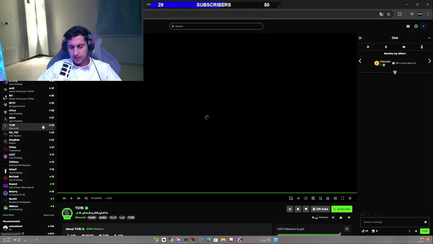Screen dimensions: 433x244
Task: Focus the Search field
Action: pyautogui.click(x=216, y=26)
